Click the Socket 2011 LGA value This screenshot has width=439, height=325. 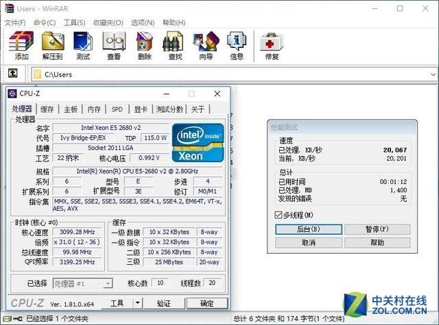[111, 148]
